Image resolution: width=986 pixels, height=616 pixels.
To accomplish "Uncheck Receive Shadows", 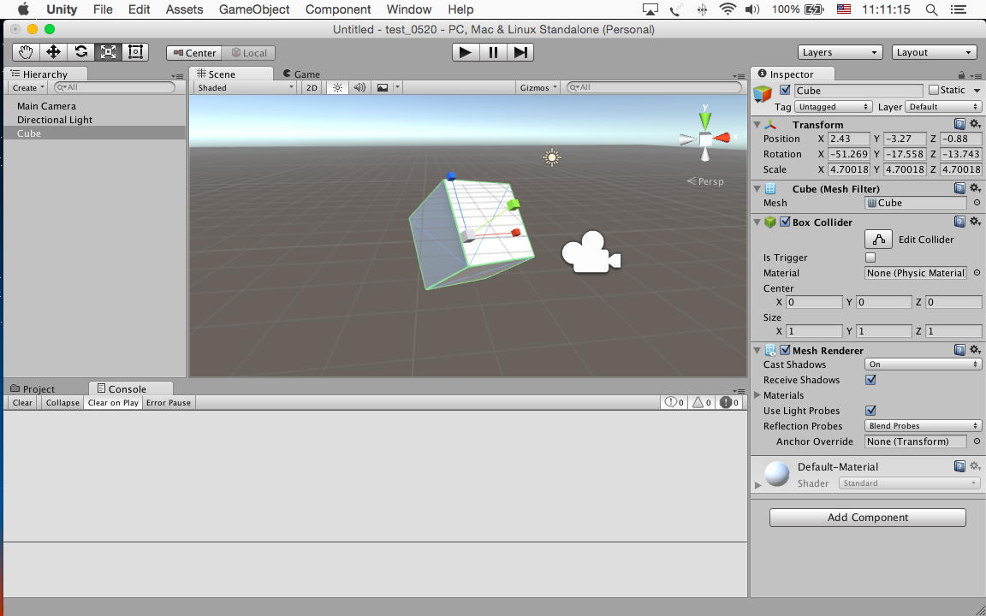I will click(870, 380).
